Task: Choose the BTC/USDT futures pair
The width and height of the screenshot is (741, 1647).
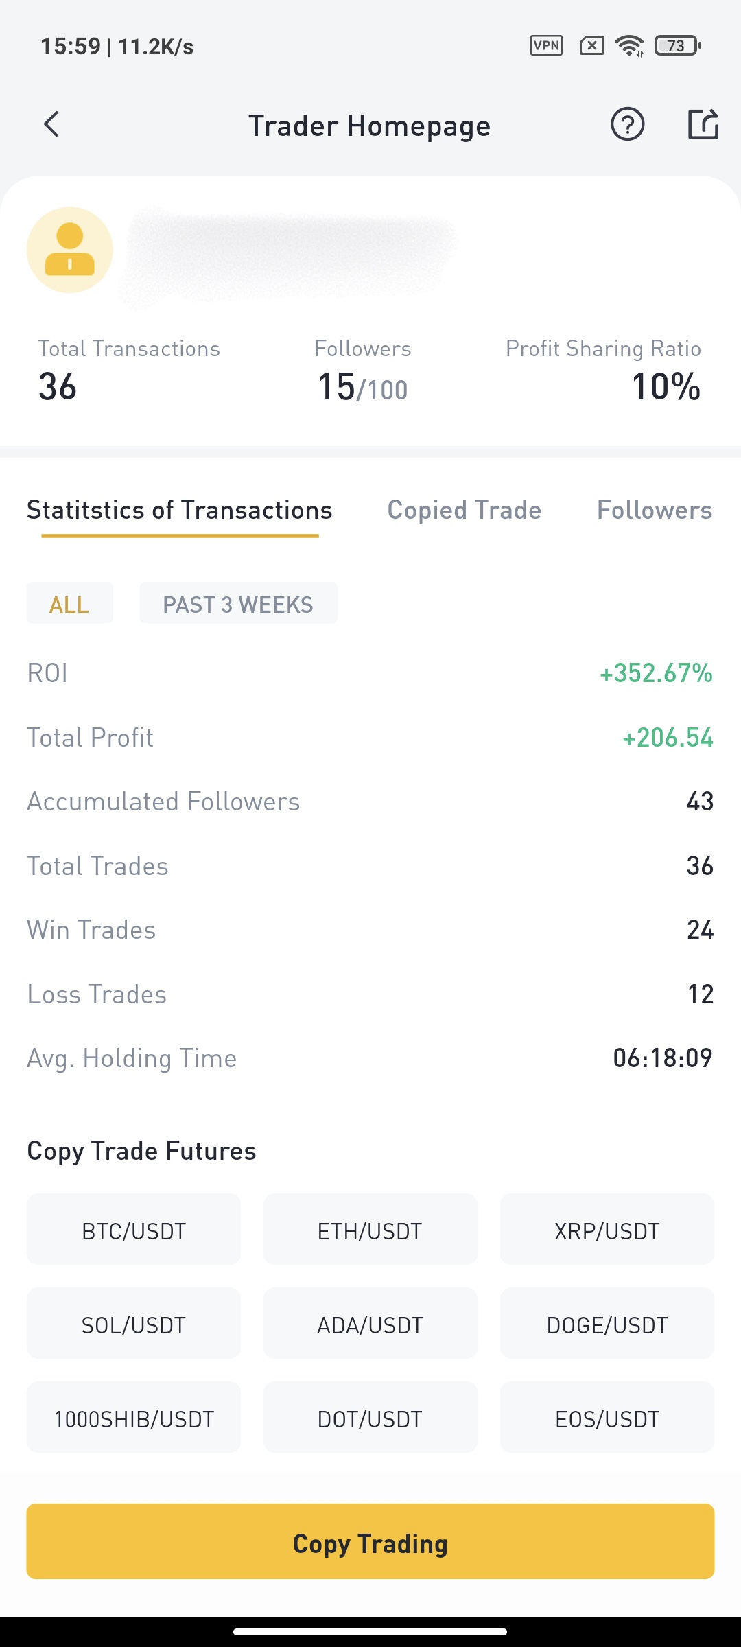Action: [134, 1230]
